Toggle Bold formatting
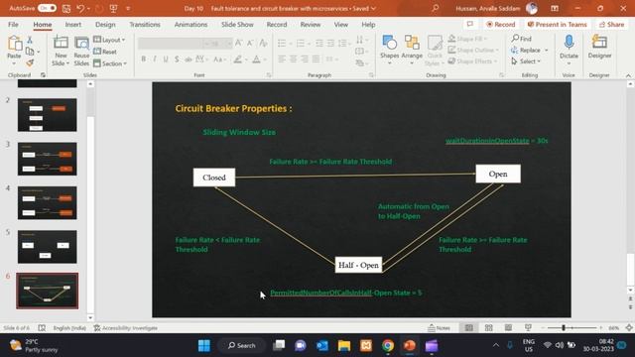Screen dimensions: 635x357 pyautogui.click(x=143, y=59)
